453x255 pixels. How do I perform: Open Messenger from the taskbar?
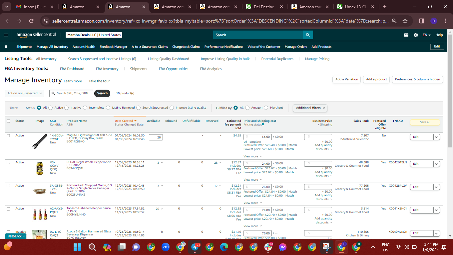pos(283,247)
